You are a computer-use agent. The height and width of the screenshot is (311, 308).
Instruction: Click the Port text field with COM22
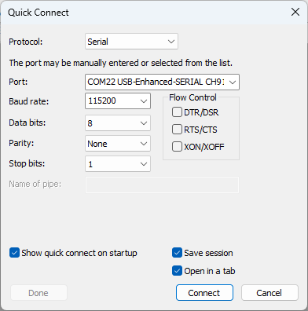point(156,82)
